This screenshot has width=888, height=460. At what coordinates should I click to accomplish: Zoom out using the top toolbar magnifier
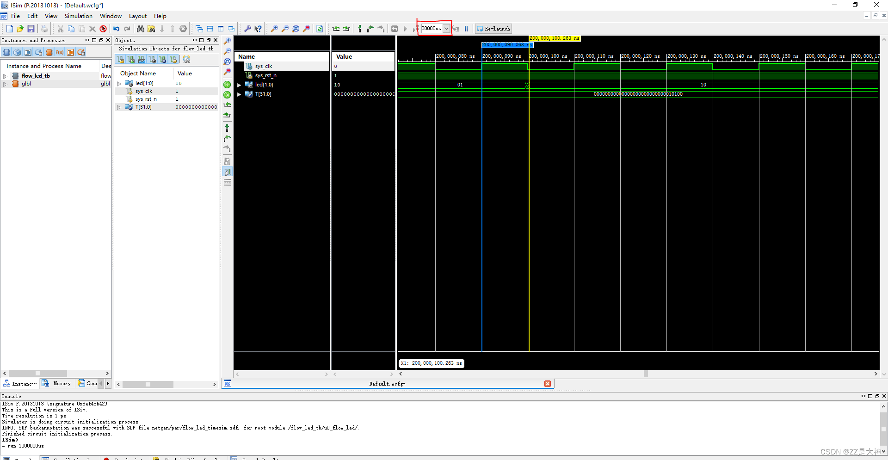(x=285, y=29)
